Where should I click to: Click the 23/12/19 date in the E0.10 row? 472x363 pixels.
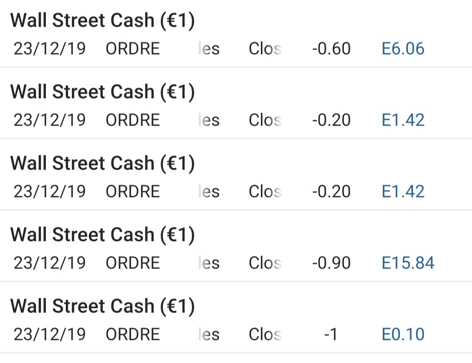tap(49, 334)
